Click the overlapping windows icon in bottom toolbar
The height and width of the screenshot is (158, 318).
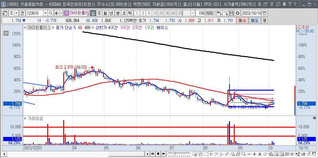(200, 154)
